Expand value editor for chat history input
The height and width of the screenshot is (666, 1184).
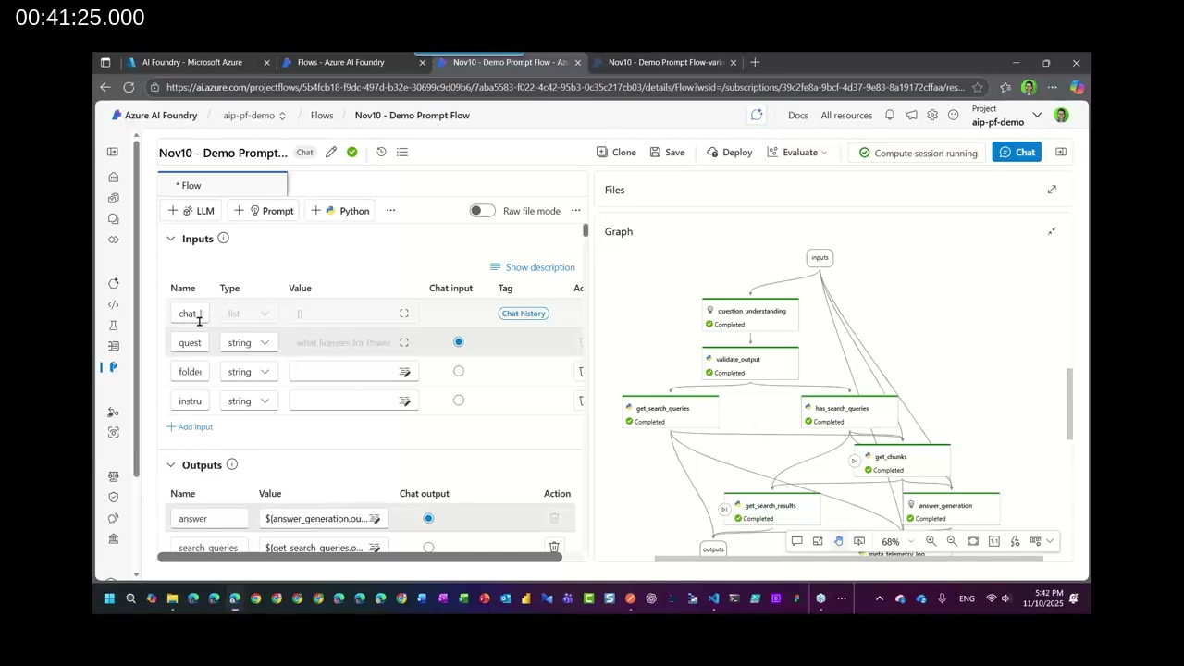pyautogui.click(x=404, y=314)
